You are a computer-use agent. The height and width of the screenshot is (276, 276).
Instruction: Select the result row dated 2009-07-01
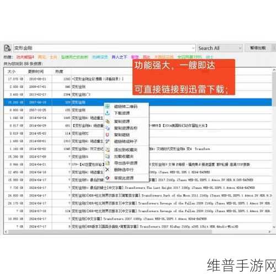coord(138,87)
